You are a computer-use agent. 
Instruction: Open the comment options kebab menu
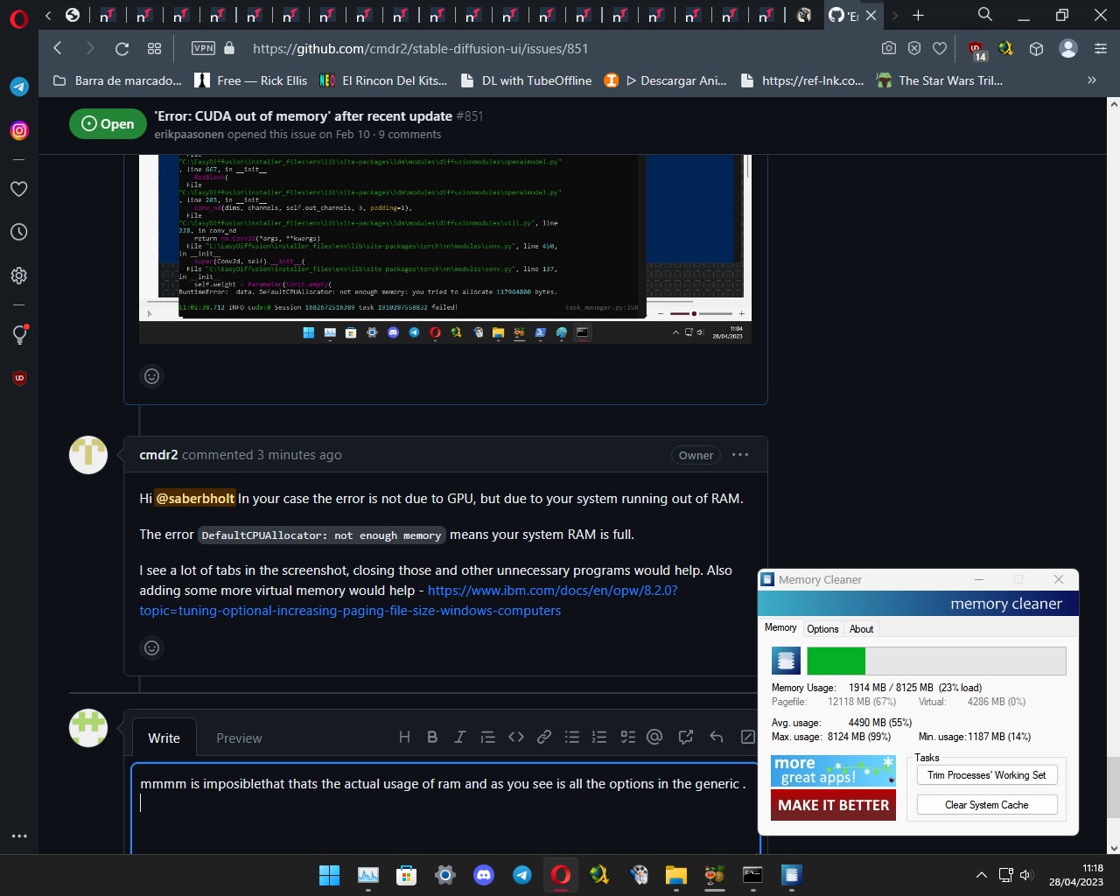point(739,454)
